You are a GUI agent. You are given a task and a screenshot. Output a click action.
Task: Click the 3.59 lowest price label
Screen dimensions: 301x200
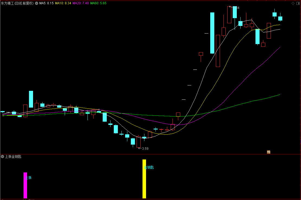[x=145, y=148]
